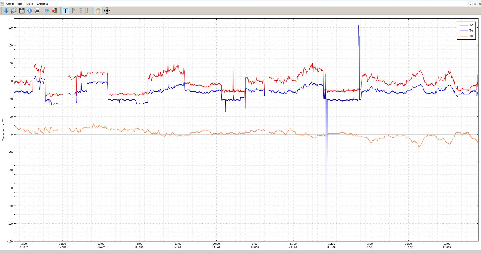The width and height of the screenshot is (481, 254).
Task: Toggle the T temperature graph mode
Action: pyautogui.click(x=66, y=11)
